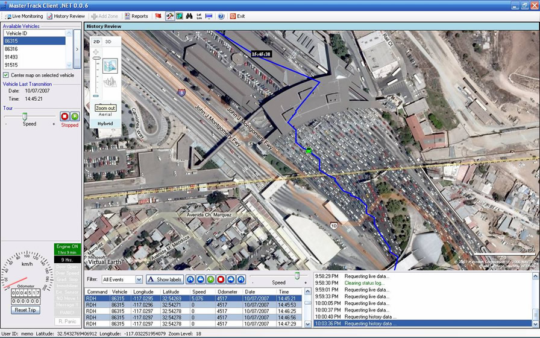
Task: Open the All Events filter dropdown
Action: coord(139,279)
